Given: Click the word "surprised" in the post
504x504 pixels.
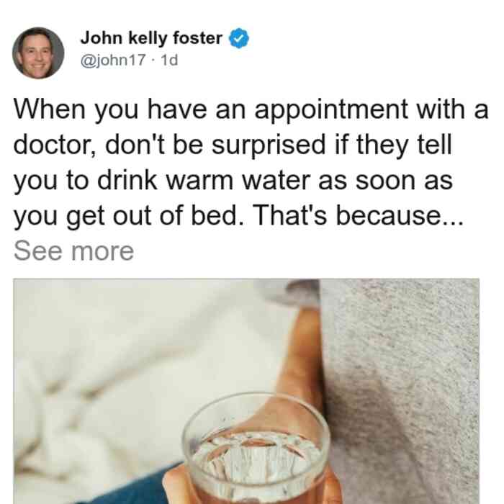Looking at the screenshot, I should coord(269,146).
